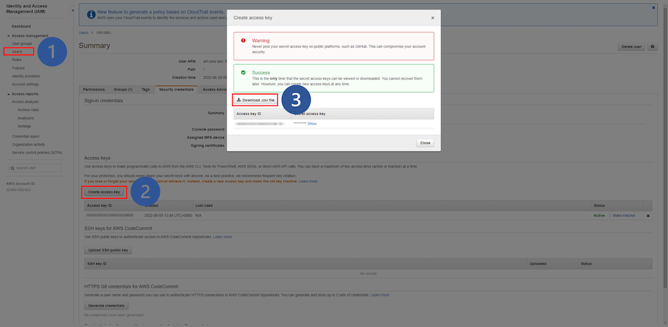Switch to the Tags tab
Screen dimensions: 668x327
(146, 89)
